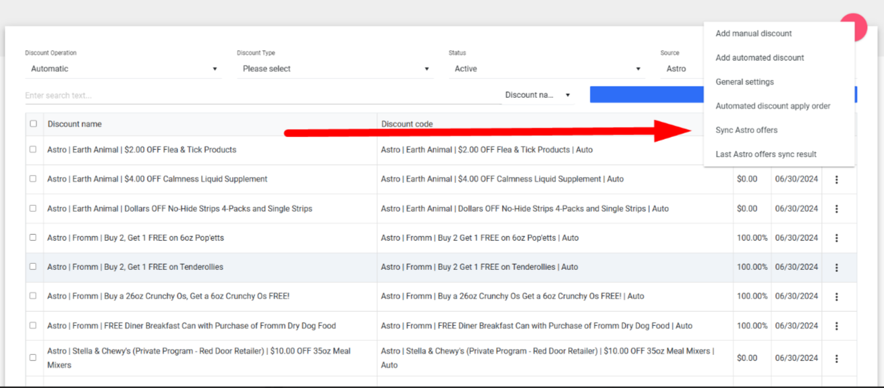
Task: Click discount code Buy 2 Get 1 FREE on Tenderollies | Auto
Action: point(480,267)
